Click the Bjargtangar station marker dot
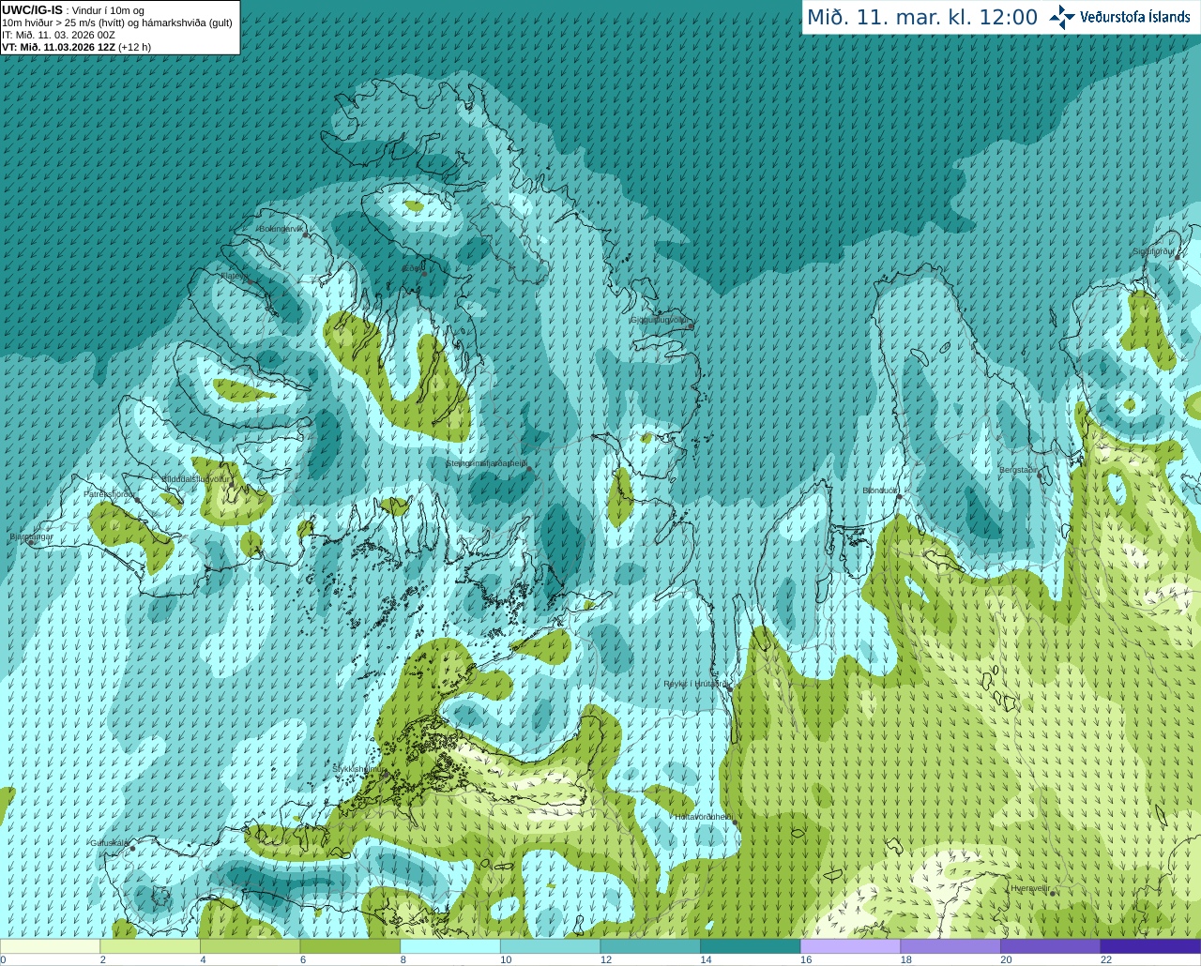The image size is (1201, 966). [x=31, y=543]
